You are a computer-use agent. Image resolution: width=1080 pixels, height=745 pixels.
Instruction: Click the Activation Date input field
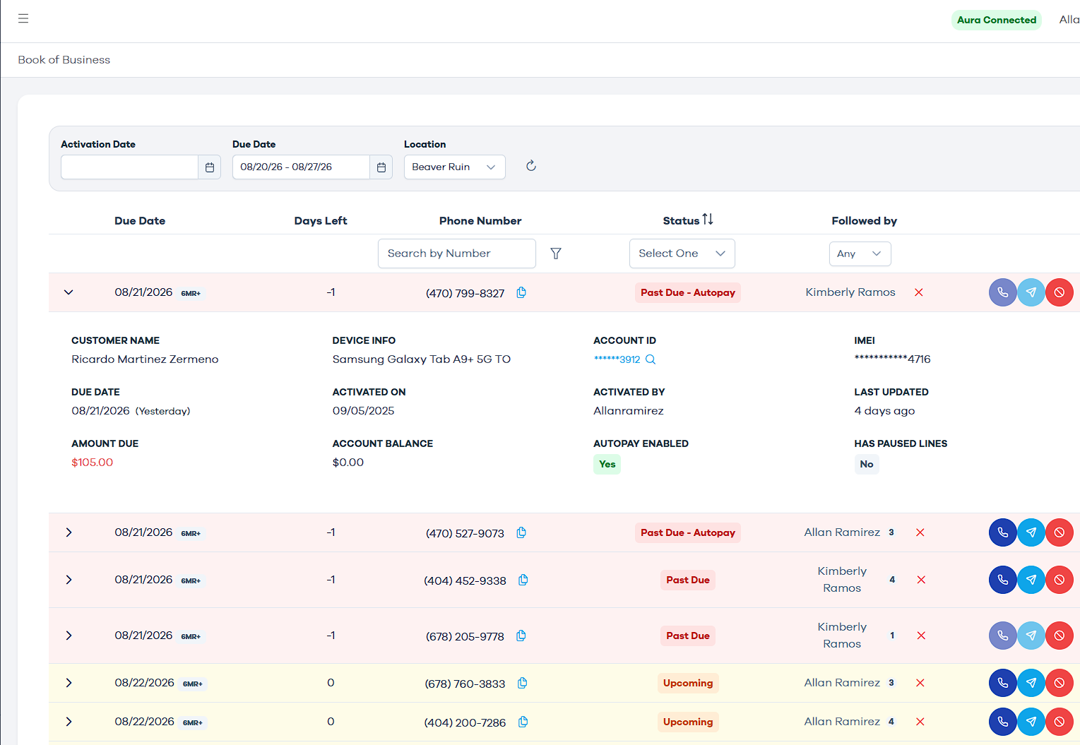point(130,167)
